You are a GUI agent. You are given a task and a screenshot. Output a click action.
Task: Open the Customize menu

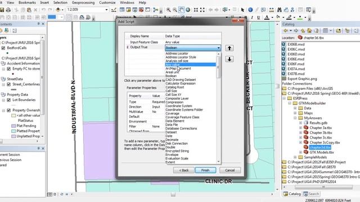[x=107, y=2]
